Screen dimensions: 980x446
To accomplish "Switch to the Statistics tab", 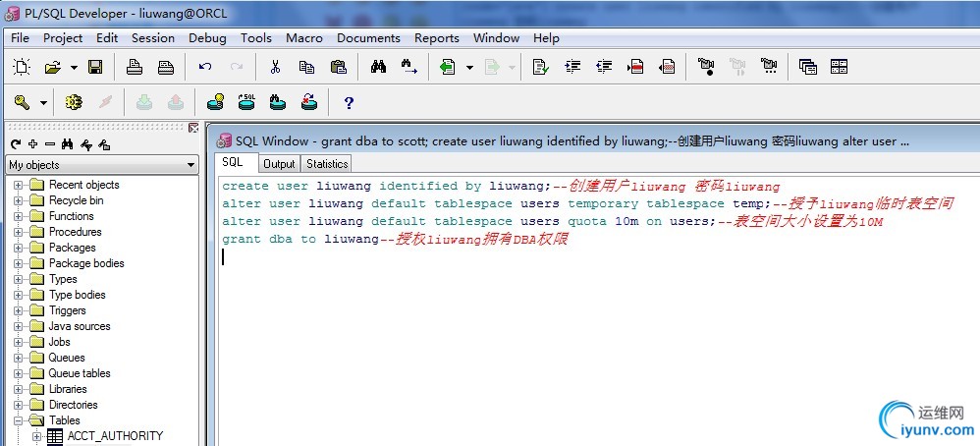I will click(x=327, y=164).
